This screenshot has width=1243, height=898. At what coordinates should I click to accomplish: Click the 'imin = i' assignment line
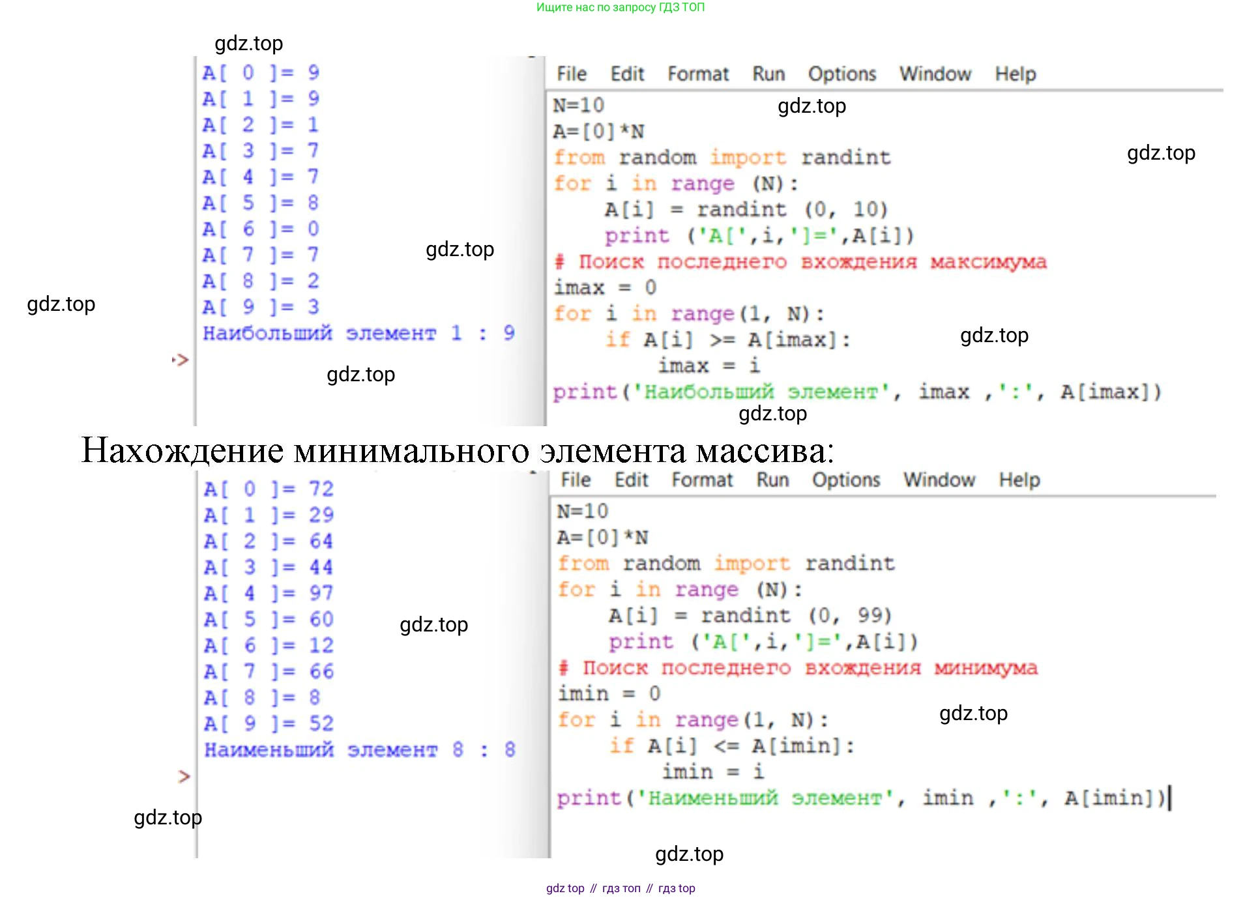712,772
